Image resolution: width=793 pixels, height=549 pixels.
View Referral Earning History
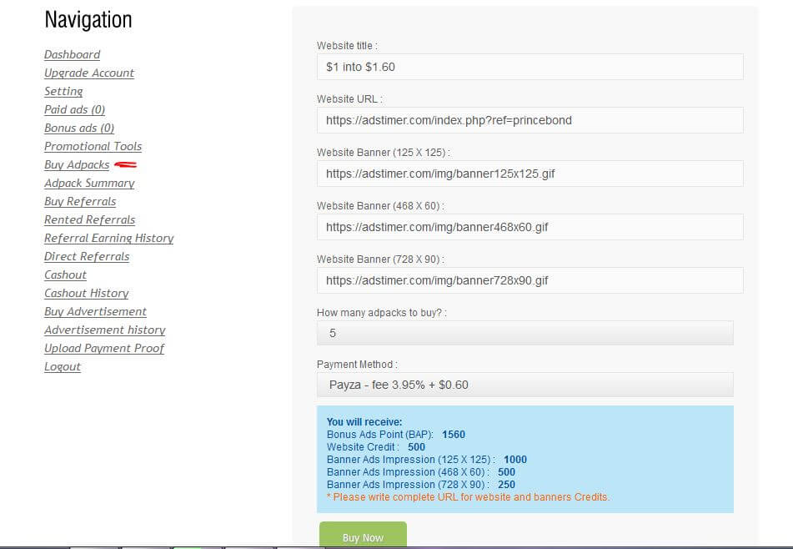108,239
